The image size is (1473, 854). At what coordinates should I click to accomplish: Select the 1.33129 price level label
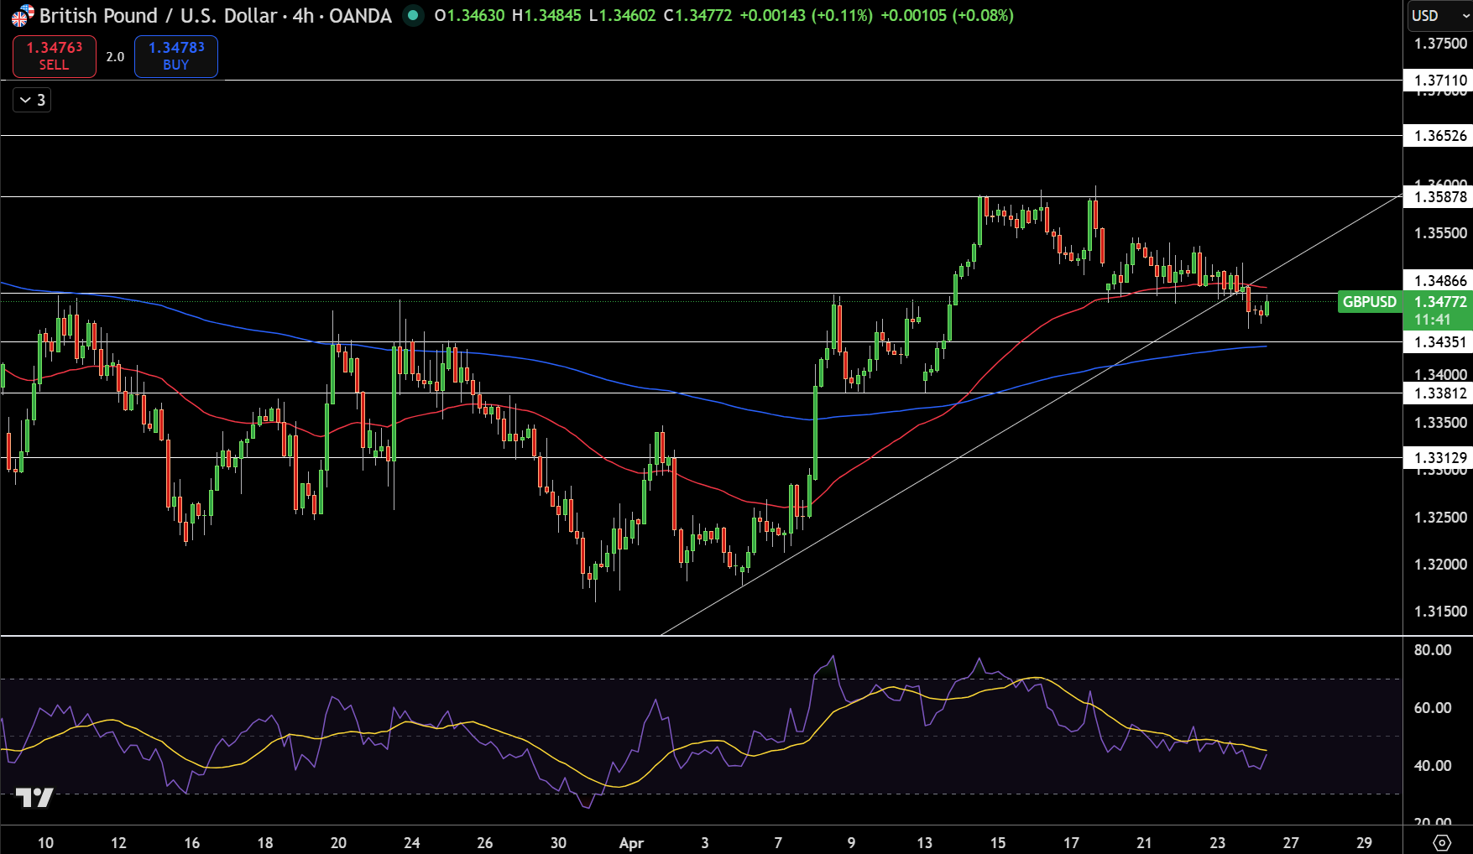[1439, 458]
